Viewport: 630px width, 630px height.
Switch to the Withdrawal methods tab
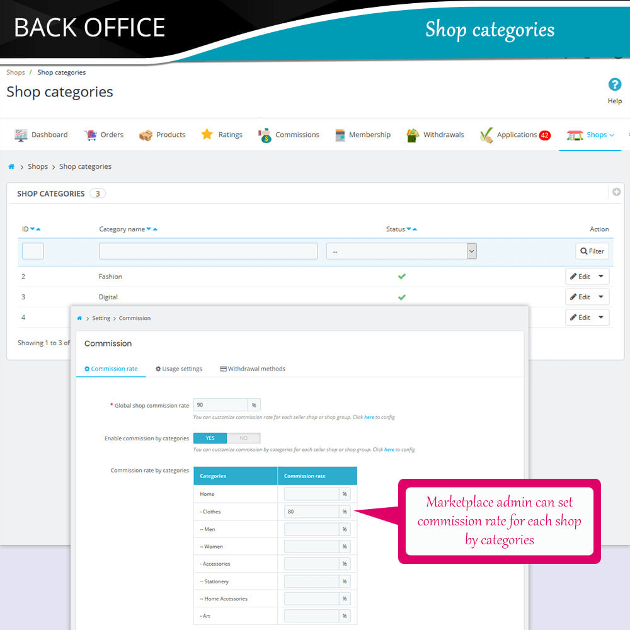253,369
